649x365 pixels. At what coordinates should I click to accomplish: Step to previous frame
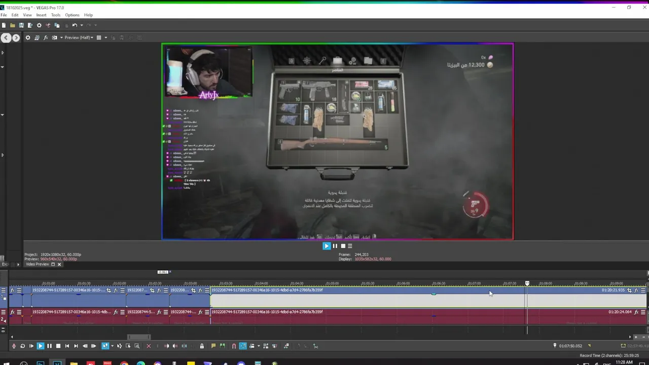[85, 346]
